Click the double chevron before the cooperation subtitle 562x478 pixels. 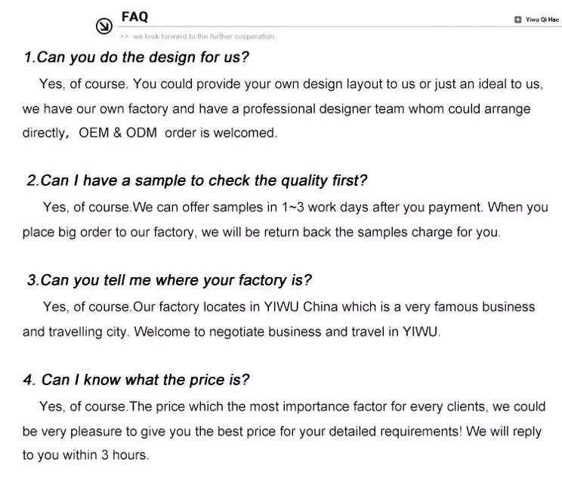[x=125, y=36]
